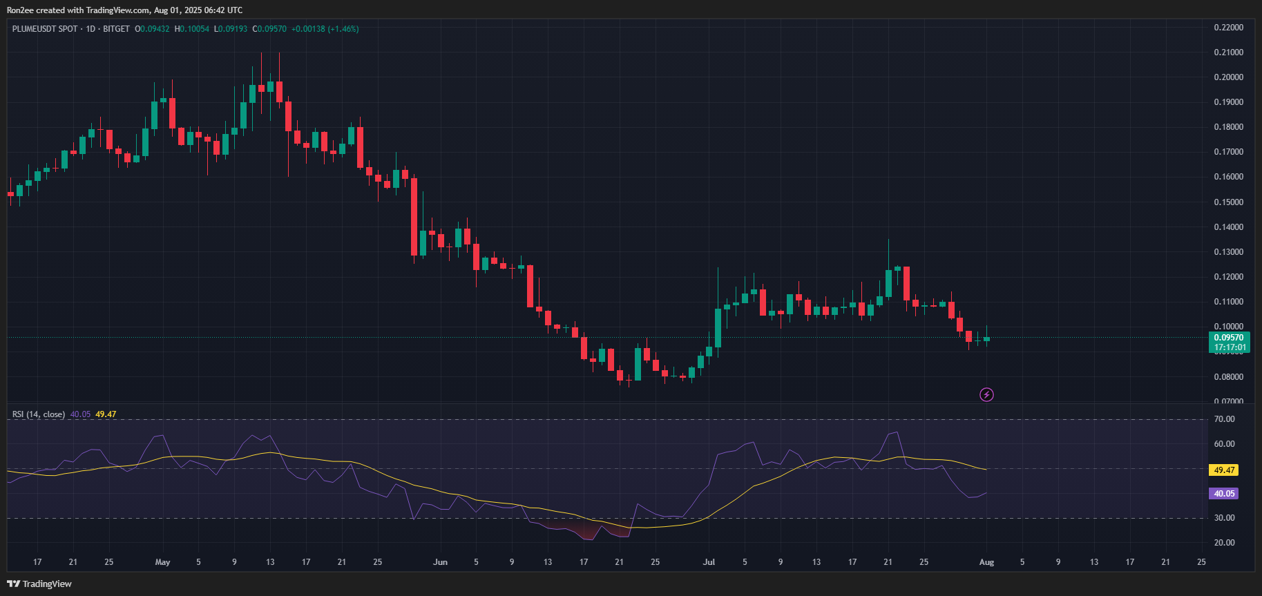Click the Aug label on time axis
This screenshot has width=1262, height=596.
(x=986, y=562)
